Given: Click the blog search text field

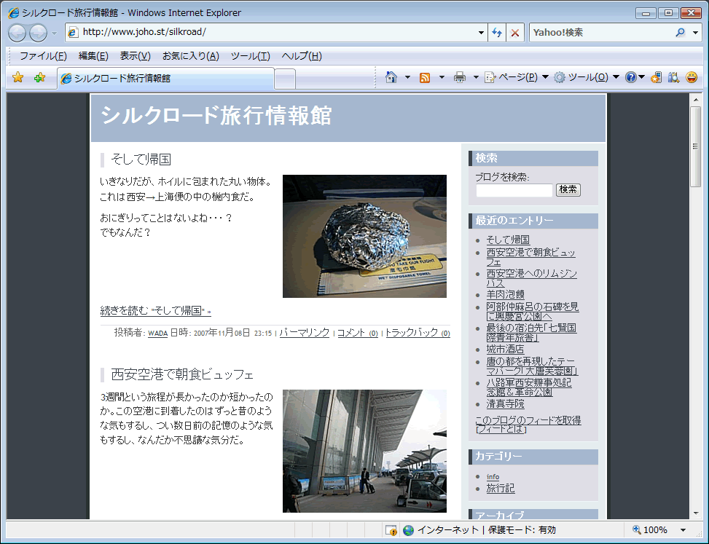Looking at the screenshot, I should click(x=514, y=190).
